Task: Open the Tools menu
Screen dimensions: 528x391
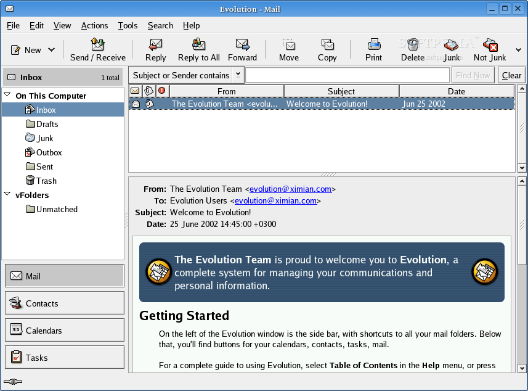Action: pos(128,25)
